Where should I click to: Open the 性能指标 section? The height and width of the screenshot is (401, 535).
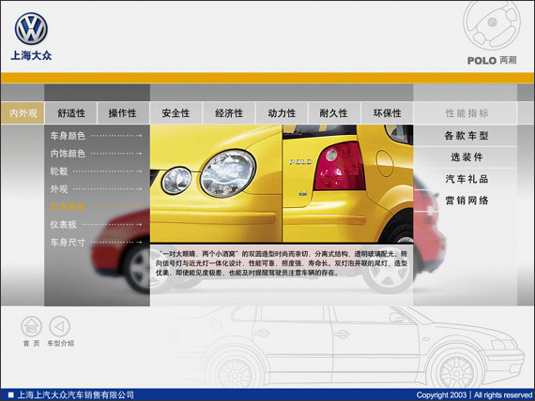tap(466, 112)
